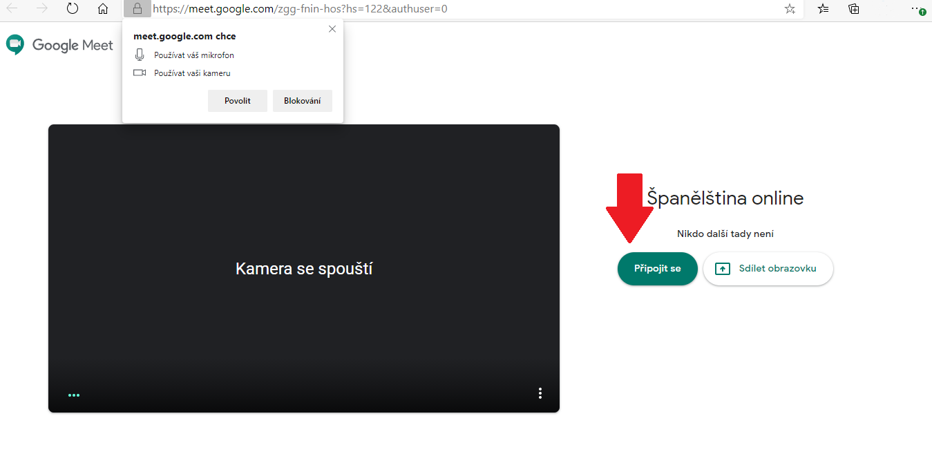Click the Nikdo další tady není text
The image size is (932, 454).
(x=725, y=234)
